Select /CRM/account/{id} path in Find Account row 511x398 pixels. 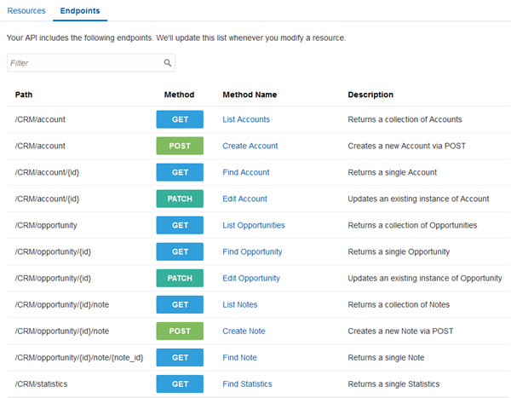click(47, 172)
